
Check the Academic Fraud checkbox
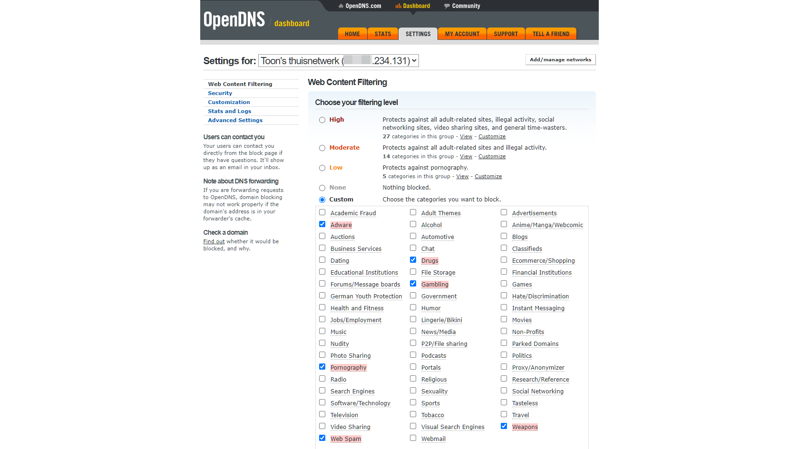322,212
